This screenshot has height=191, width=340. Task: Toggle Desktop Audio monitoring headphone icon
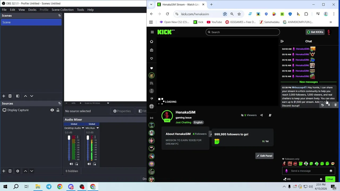pos(76,164)
